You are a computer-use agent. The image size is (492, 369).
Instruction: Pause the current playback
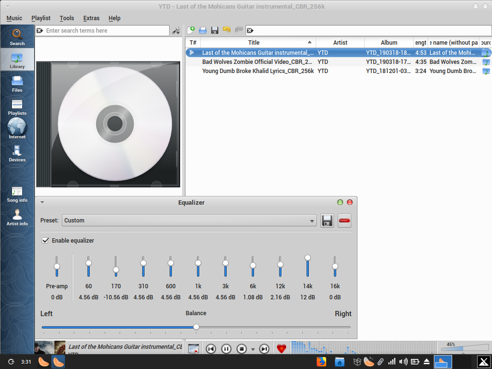pos(226,349)
